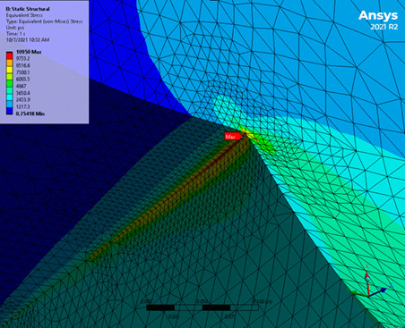Click the cyan legend color band
Viewport: 405px width, 328px height.
pos(10,97)
